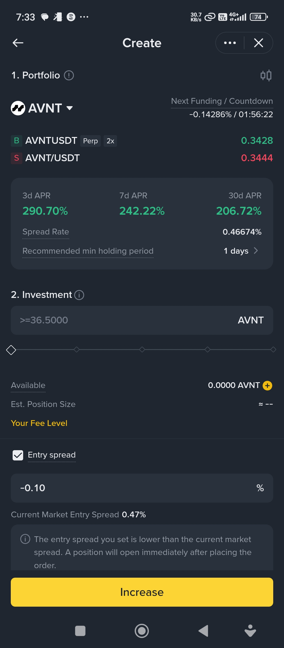Tap the yellow plus add-funds icon
284x648 pixels.
coord(267,386)
